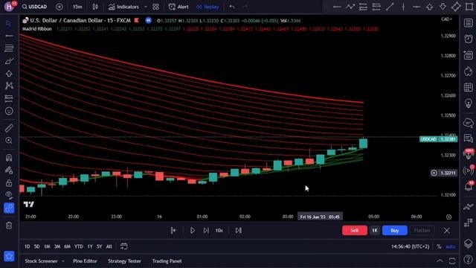Viewport: 476px width, 268px height.
Task: Select the prediction and measurement tool
Action: pos(9,98)
